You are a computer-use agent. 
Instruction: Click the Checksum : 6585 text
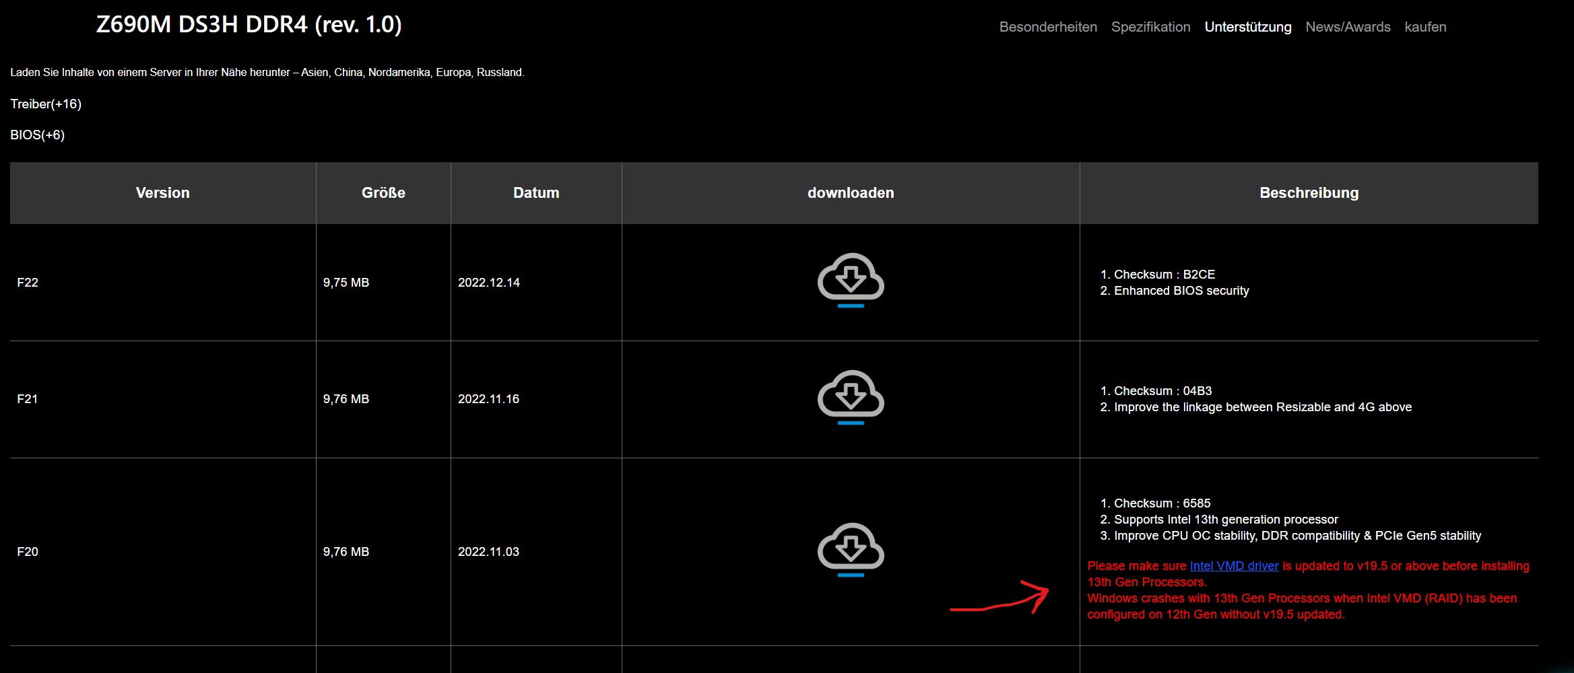(1162, 503)
